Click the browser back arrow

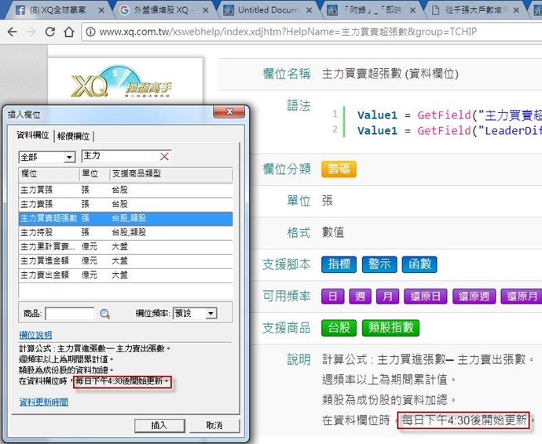tap(13, 33)
